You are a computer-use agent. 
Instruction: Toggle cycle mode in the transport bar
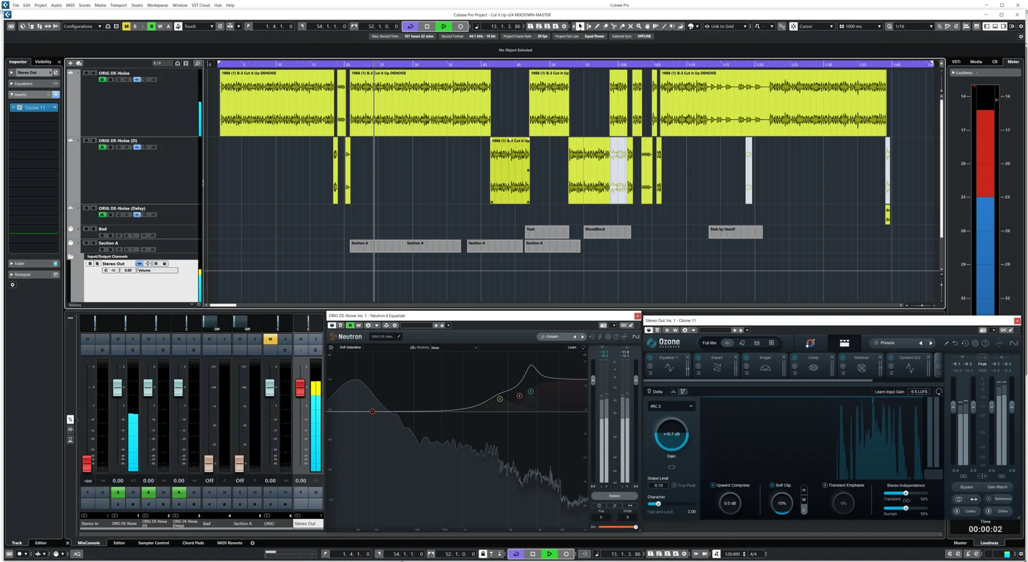[x=410, y=26]
